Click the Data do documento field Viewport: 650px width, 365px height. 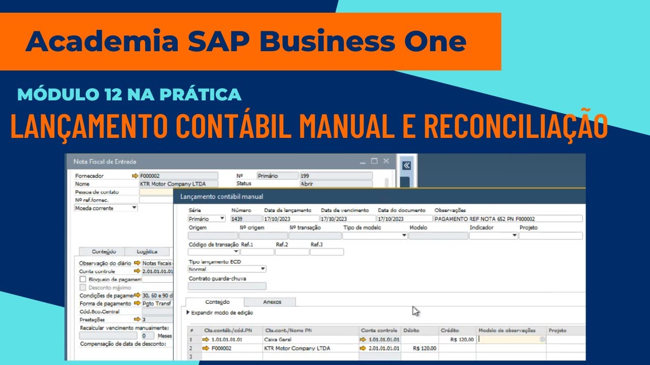(x=405, y=219)
